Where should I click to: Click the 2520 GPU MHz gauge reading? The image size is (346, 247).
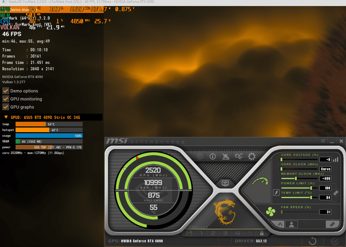coord(153,170)
